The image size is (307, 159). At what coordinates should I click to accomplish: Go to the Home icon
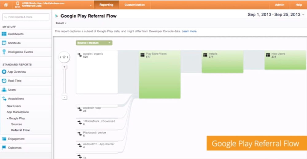tap(6, 5)
